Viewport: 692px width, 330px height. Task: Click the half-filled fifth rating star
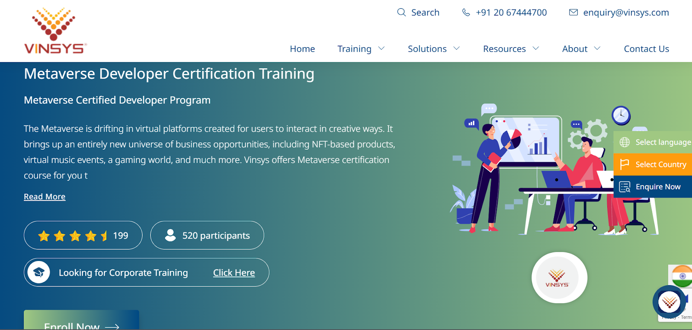click(x=104, y=236)
